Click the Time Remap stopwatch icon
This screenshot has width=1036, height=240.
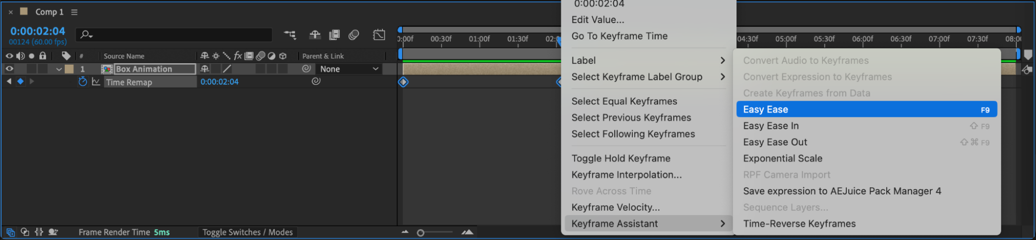[x=82, y=82]
